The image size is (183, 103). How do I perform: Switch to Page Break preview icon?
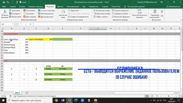point(157,96)
